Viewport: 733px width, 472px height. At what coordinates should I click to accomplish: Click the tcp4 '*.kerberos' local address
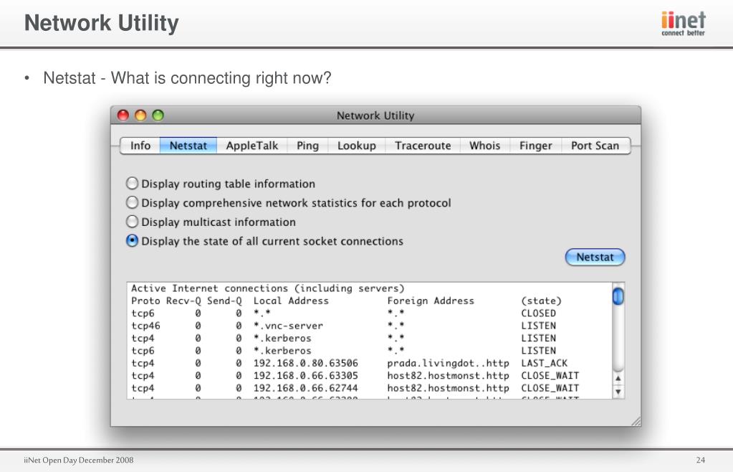coord(282,338)
